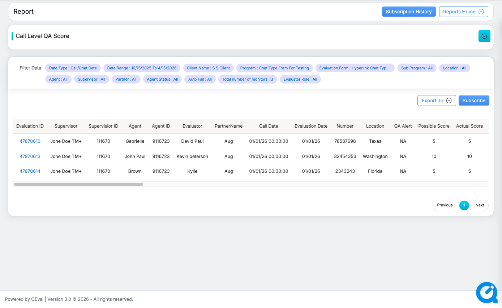Viewport: 502px width, 308px height.
Task: Click the Actual Score column header
Action: tap(469, 126)
